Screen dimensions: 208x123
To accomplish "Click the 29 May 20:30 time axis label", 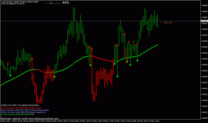I will (x=142, y=121).
